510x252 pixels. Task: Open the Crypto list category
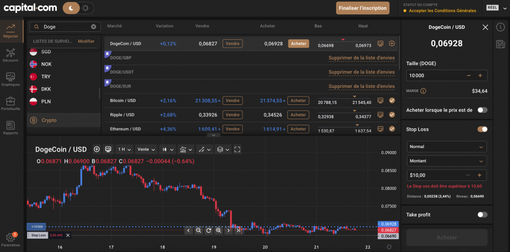pyautogui.click(x=64, y=120)
